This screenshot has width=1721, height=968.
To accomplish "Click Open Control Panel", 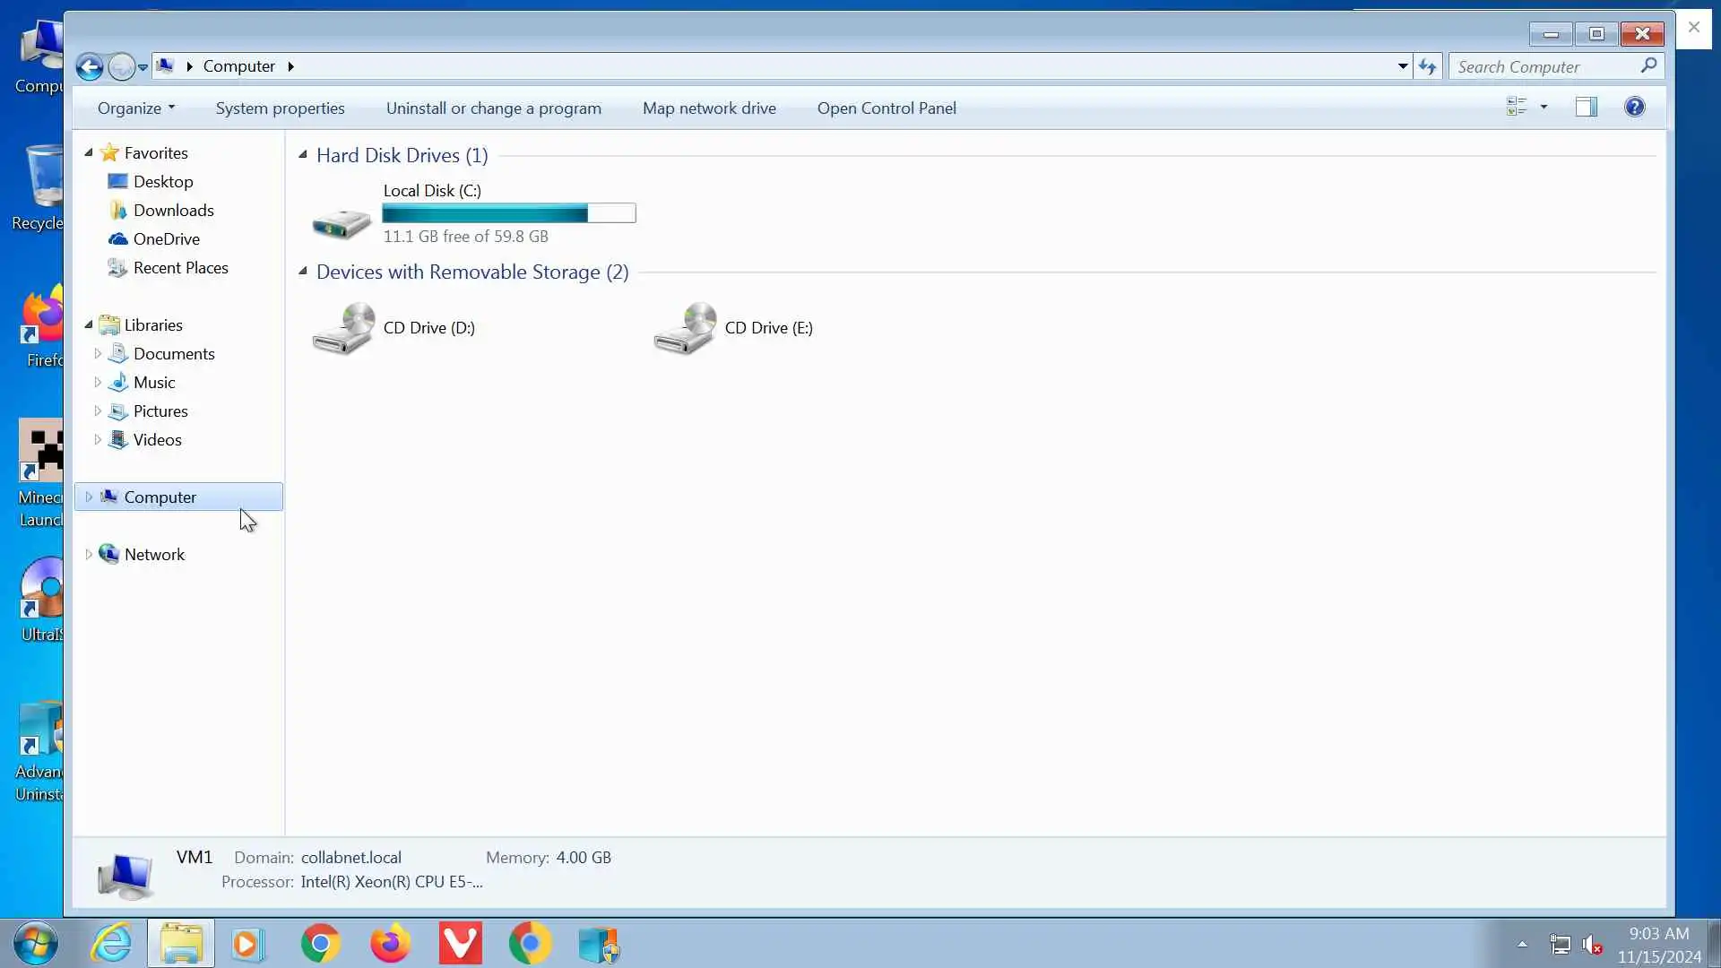I will click(886, 108).
